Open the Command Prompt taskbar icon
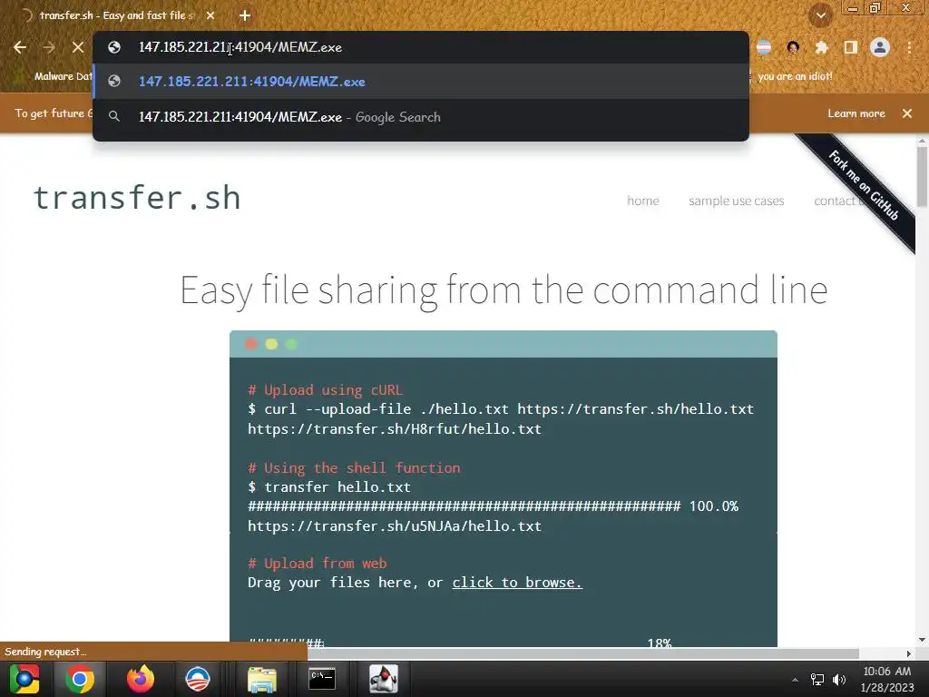 click(322, 679)
